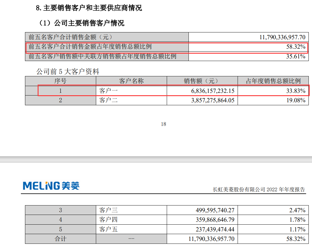The image size is (312, 245).
Task: Click the label '前五名客户合计销售金额（元）'
Action: pyautogui.click(x=71, y=37)
